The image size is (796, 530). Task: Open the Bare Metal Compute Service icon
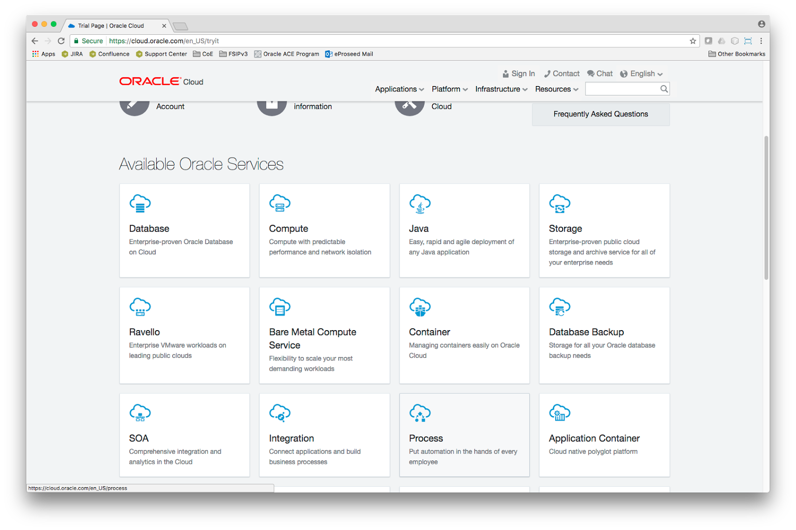click(x=280, y=306)
